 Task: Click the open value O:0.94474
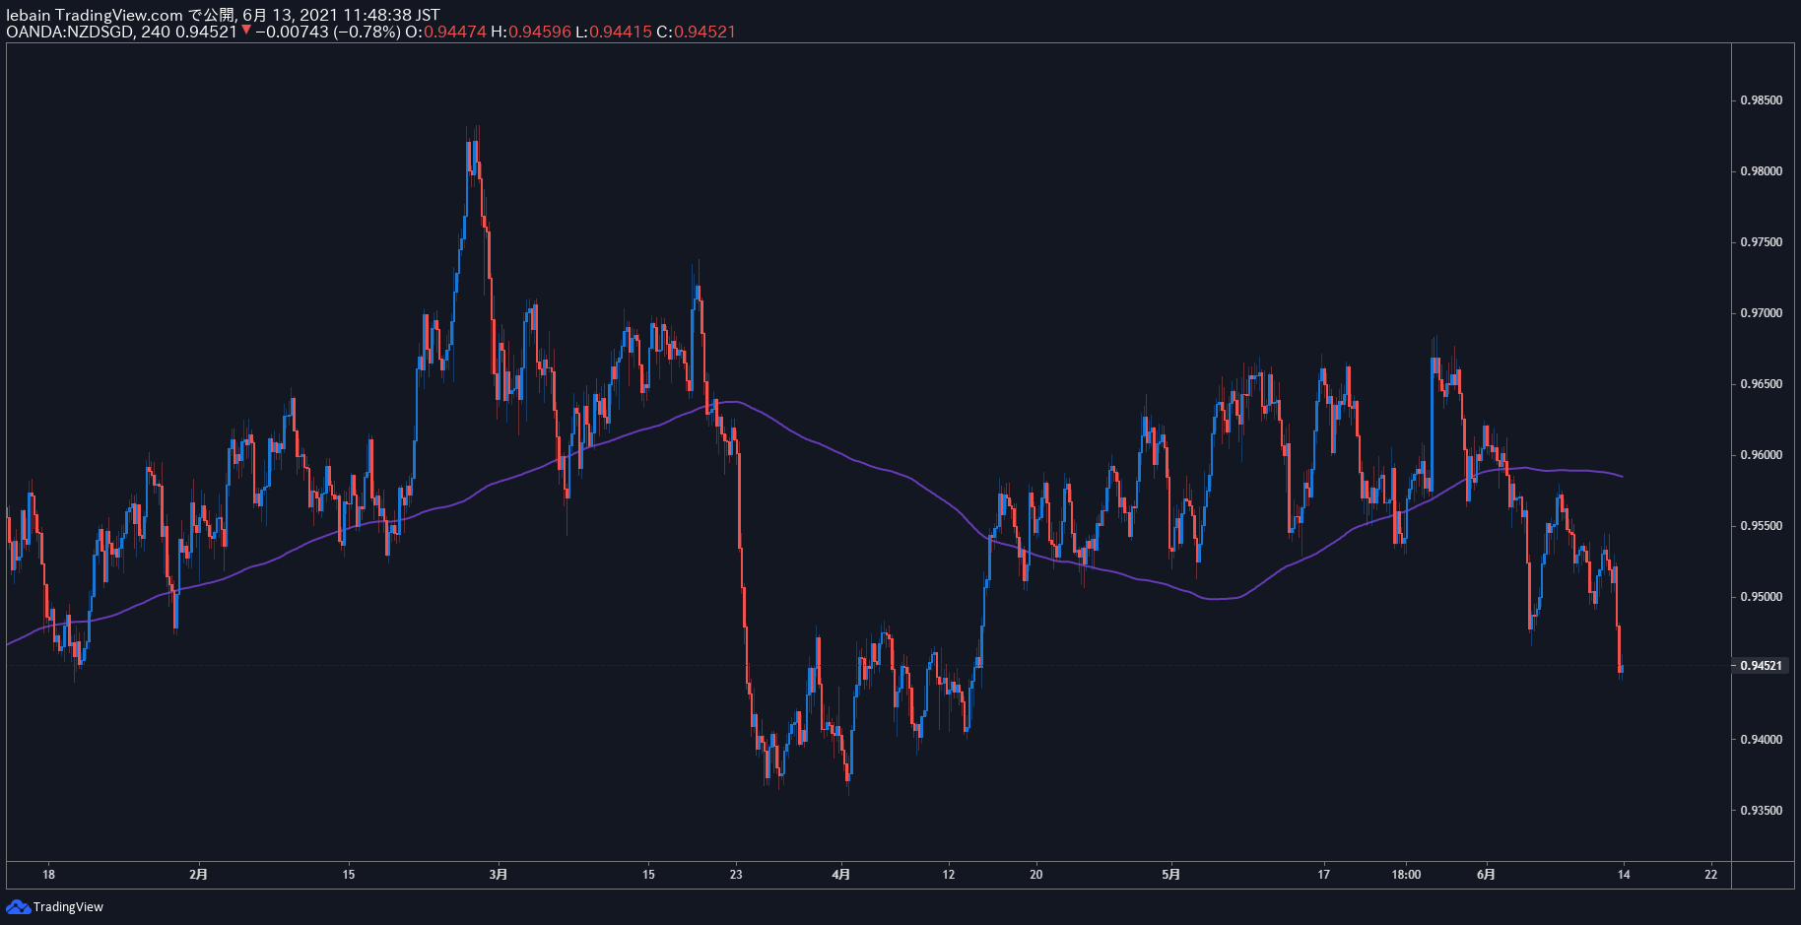coord(445,32)
